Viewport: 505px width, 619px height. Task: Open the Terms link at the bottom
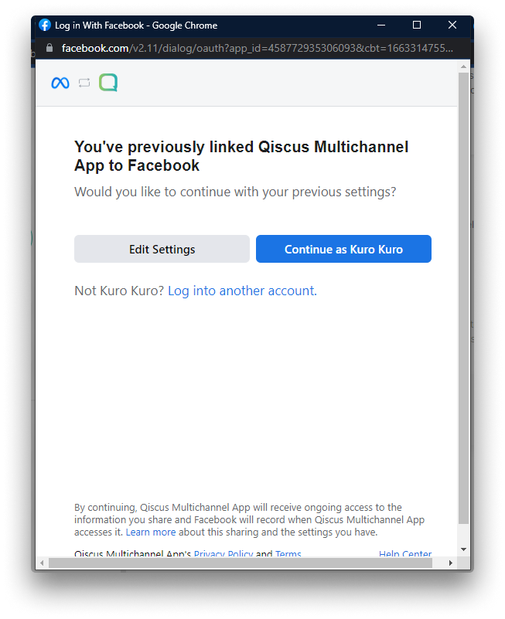288,553
